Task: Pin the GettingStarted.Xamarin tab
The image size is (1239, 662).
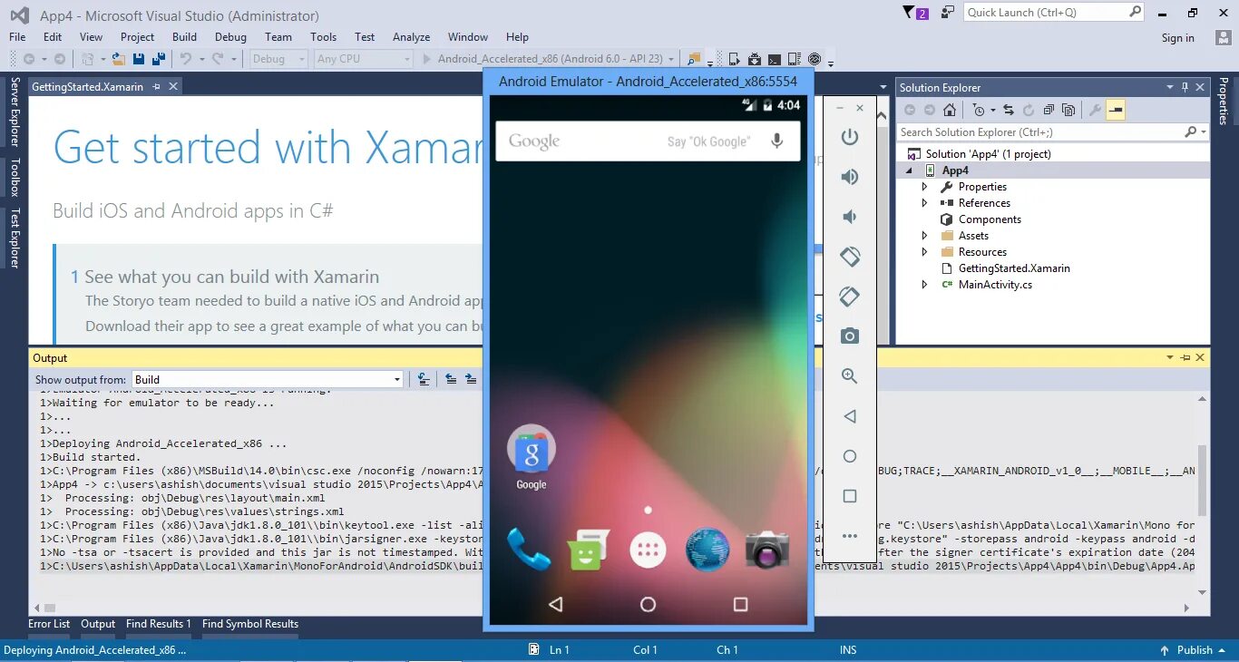Action: pos(156,86)
